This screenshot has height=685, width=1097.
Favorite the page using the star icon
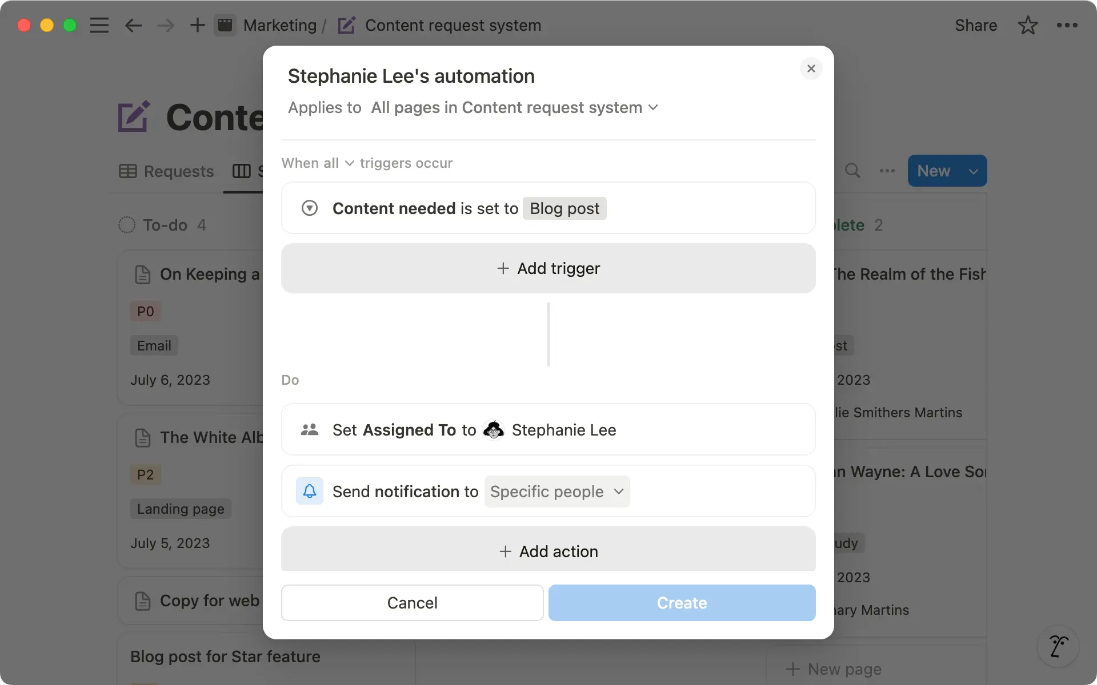point(1027,25)
